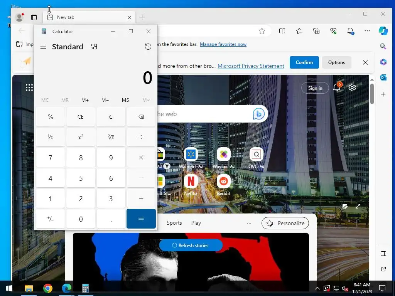Click digit 7 on Calculator keypad
The width and height of the screenshot is (395, 296).
click(x=51, y=158)
